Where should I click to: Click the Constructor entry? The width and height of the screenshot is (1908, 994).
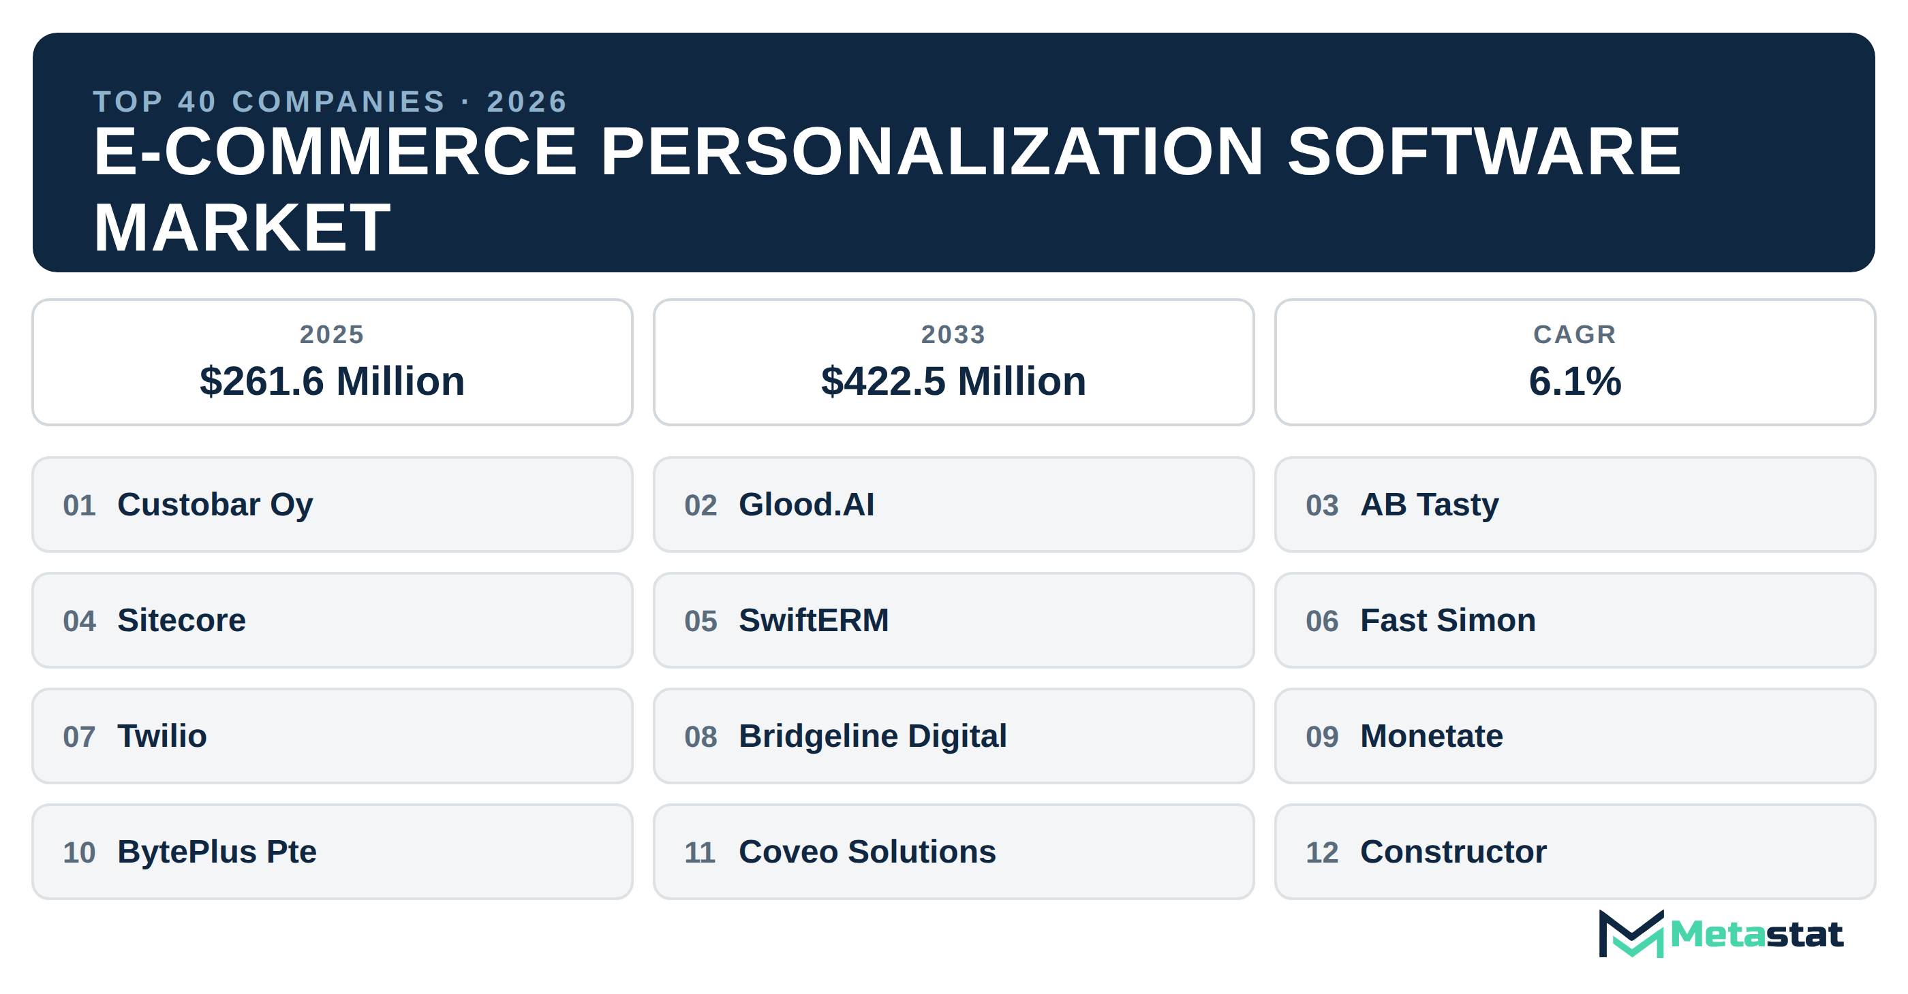pos(1575,852)
